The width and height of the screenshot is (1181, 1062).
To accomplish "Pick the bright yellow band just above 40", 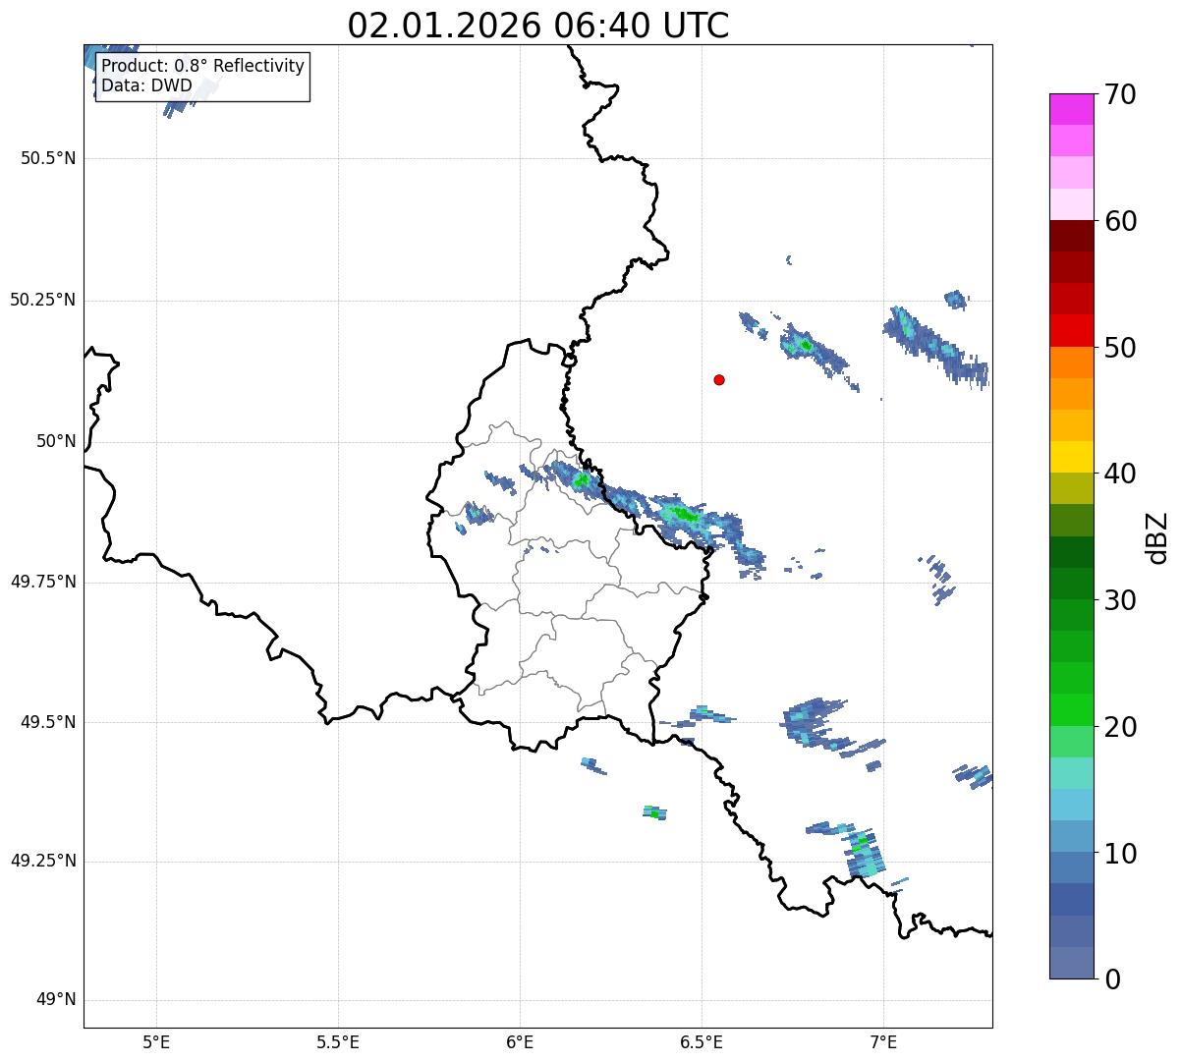I will pyautogui.click(x=1072, y=458).
